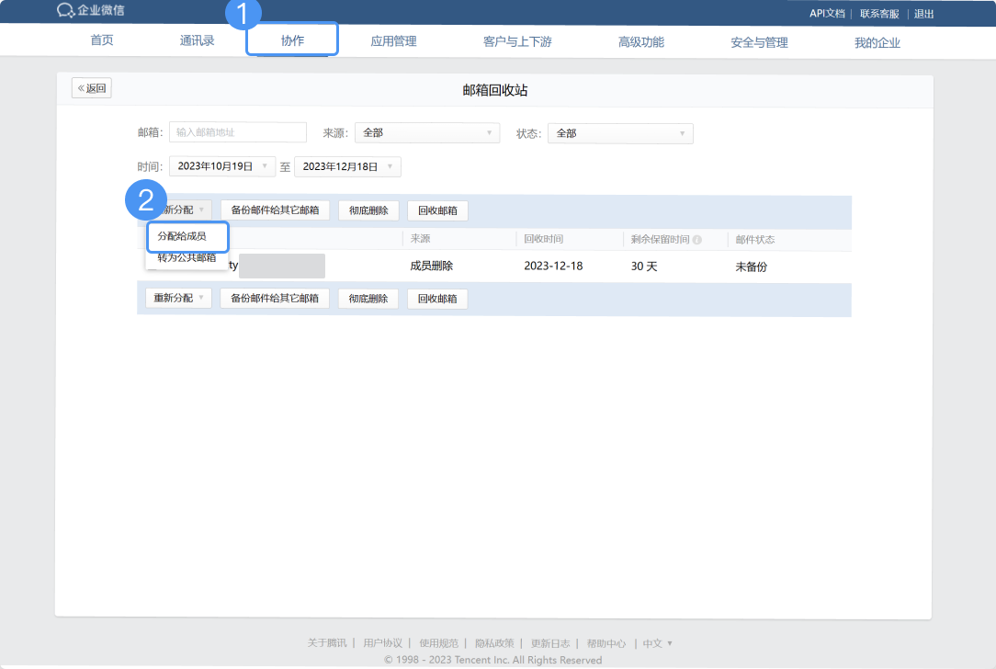Image resolution: width=996 pixels, height=669 pixels.
Task: Click the top 备份邮件给其它邮箱 button
Action: point(275,210)
